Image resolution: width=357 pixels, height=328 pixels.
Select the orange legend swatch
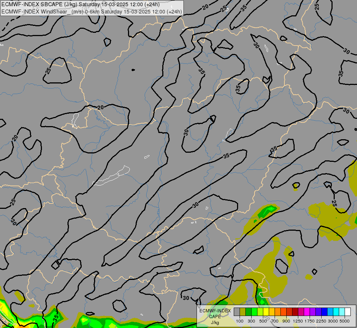click(x=278, y=312)
